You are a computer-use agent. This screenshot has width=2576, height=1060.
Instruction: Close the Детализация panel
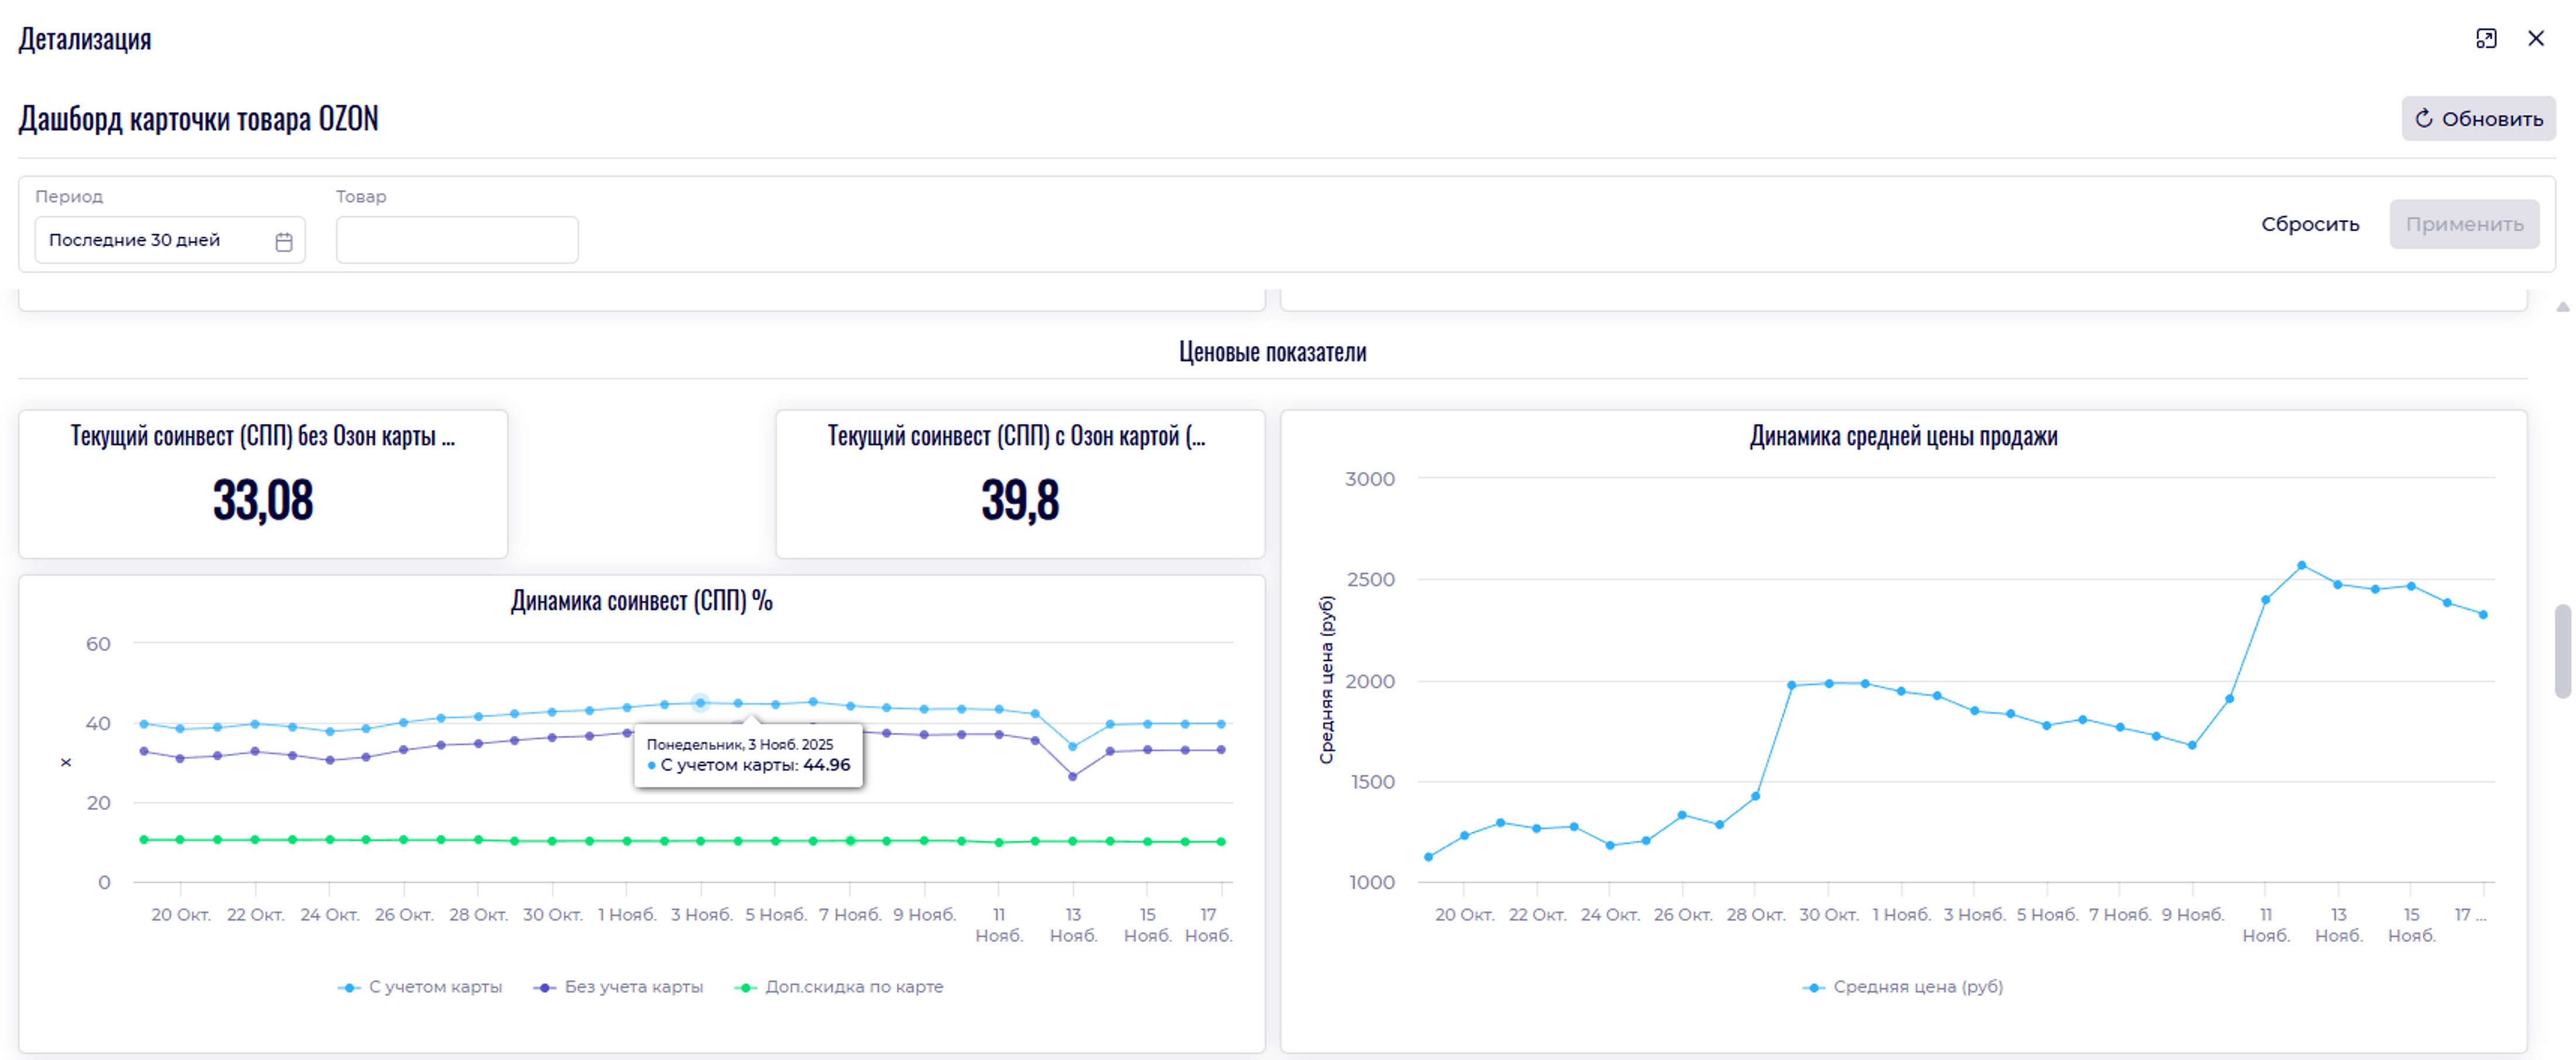point(2536,39)
